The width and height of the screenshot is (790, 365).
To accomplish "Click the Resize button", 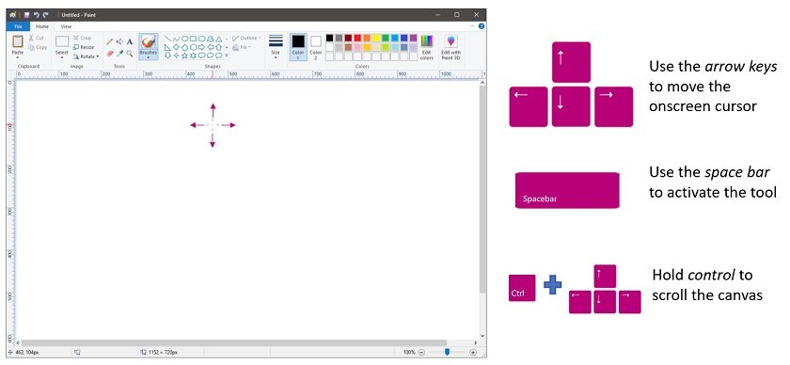I will click(x=84, y=47).
